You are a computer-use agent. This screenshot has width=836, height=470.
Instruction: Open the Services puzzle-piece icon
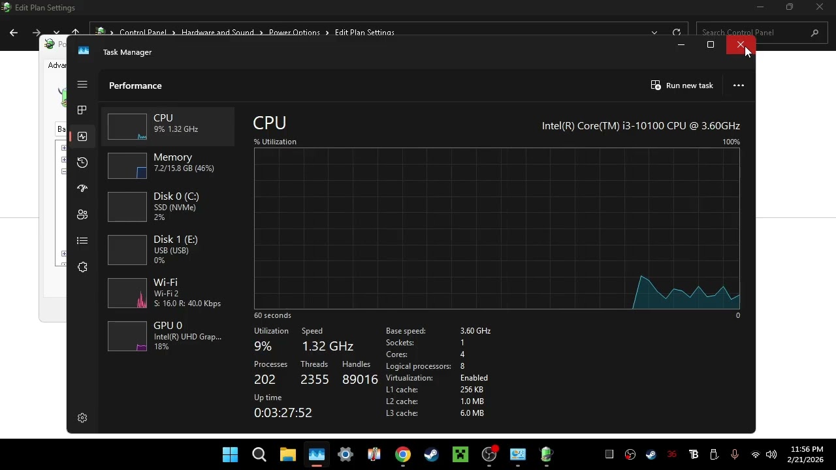pyautogui.click(x=82, y=267)
